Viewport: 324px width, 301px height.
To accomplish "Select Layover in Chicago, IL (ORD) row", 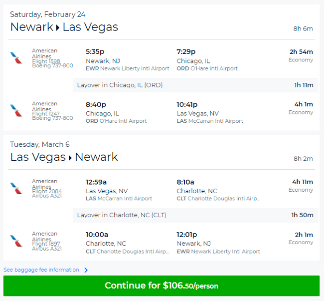I will tap(195, 85).
